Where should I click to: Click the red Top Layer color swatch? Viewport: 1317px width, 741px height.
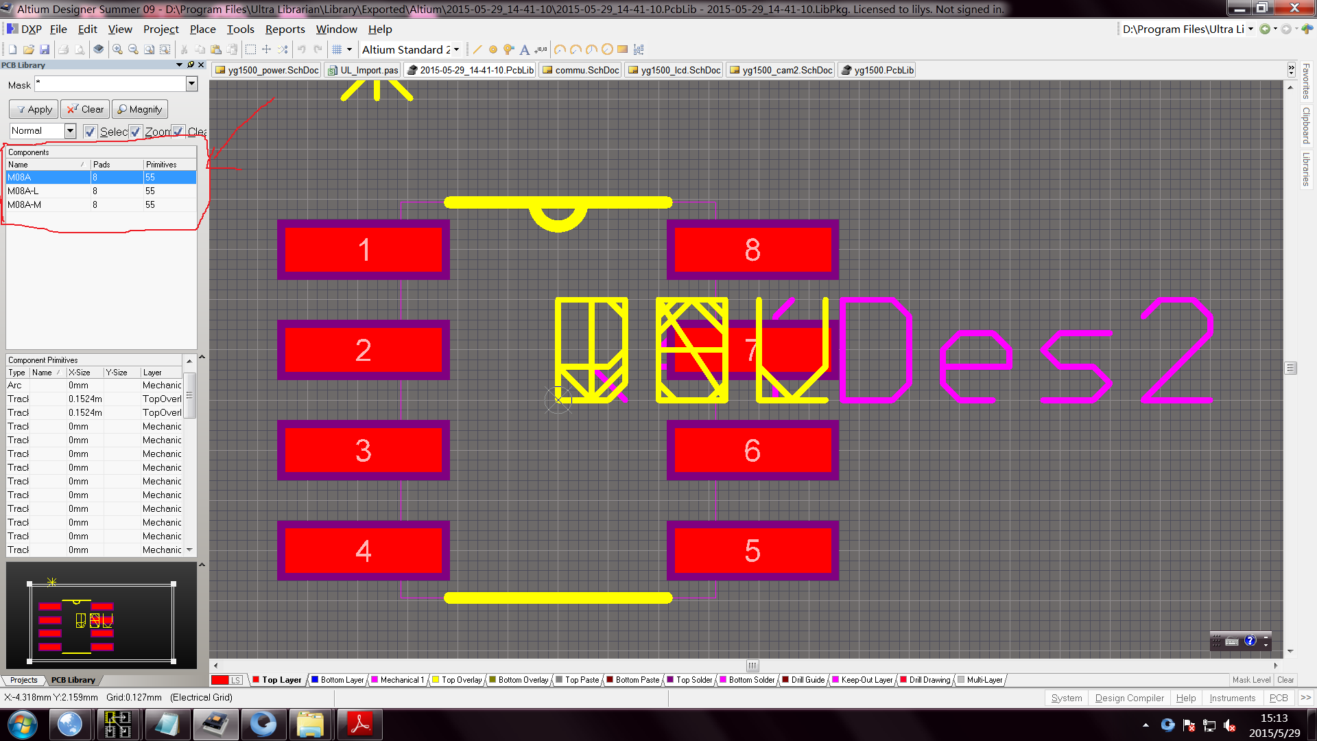click(x=220, y=680)
